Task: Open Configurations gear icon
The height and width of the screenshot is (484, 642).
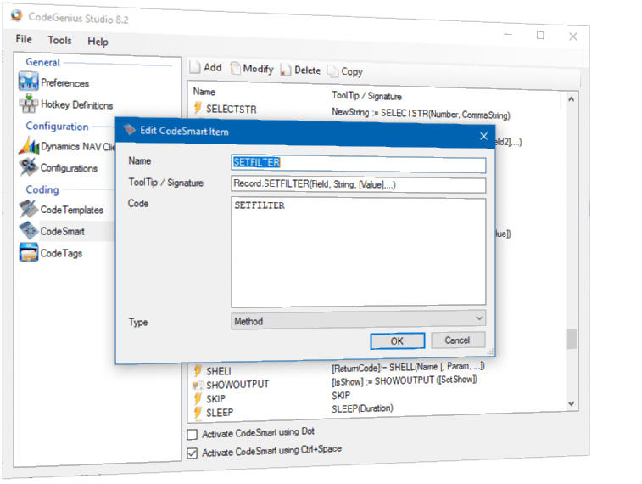Action: tap(29, 167)
